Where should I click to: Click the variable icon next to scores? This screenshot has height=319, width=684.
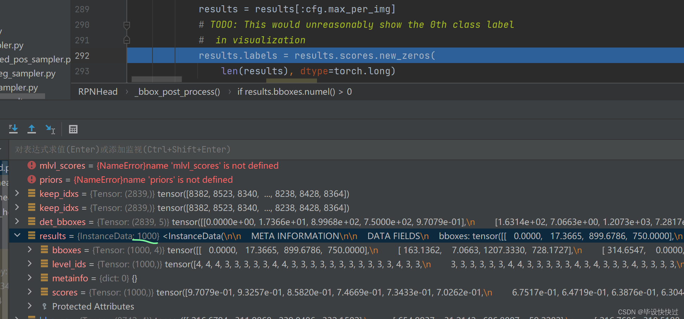coord(44,292)
